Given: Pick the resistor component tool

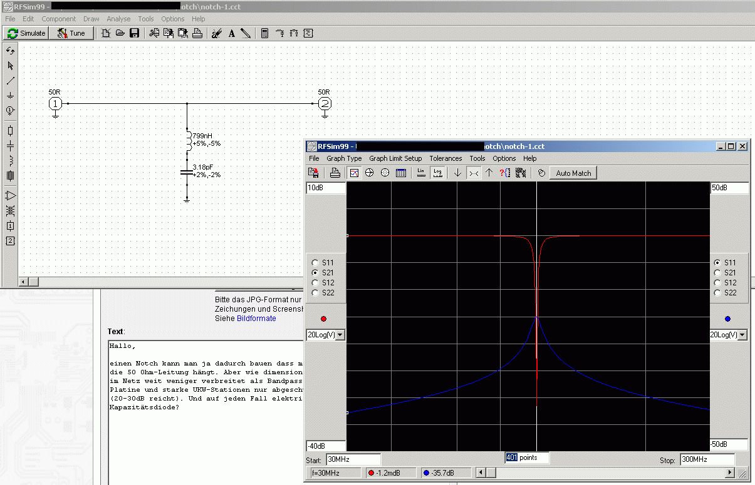Looking at the screenshot, I should [10, 131].
